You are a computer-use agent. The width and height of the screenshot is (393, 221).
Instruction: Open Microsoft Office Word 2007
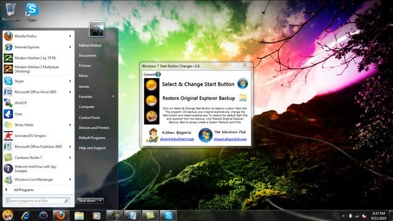coord(38,92)
